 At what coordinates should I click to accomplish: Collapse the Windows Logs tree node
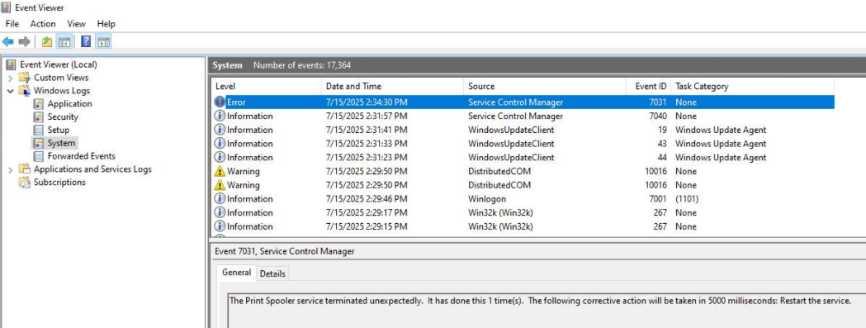click(11, 91)
